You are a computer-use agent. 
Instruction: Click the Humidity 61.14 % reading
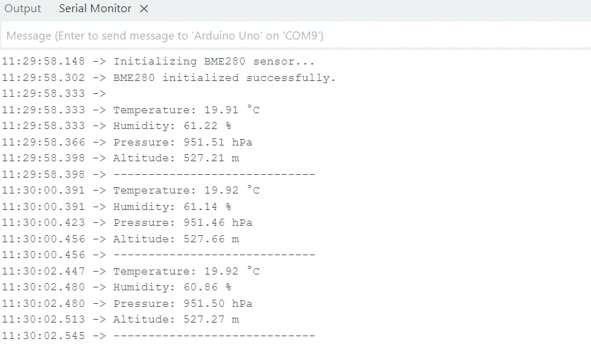172,206
